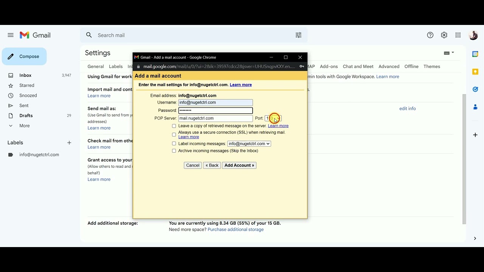Open label incoming messages dropdown
Viewport: 484px width, 272px height.
coord(249,144)
